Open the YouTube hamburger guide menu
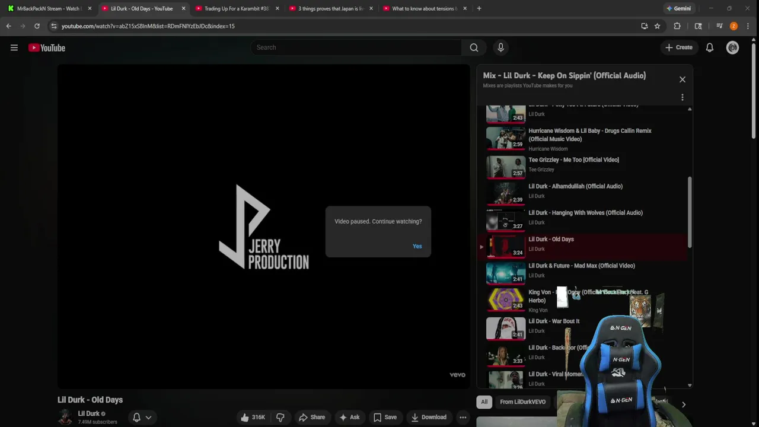This screenshot has height=427, width=759. (x=14, y=47)
